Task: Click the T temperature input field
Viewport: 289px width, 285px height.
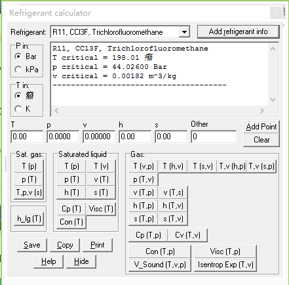Action: click(27, 137)
